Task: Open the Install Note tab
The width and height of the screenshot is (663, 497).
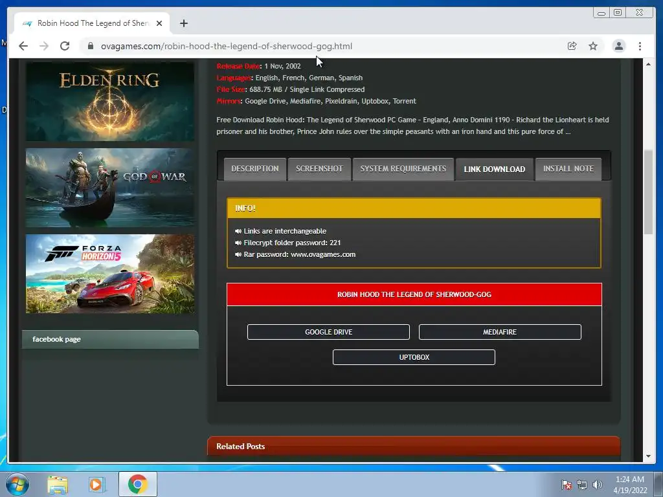Action: 568,169
